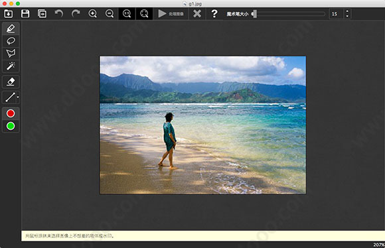Select the lasso tool
Image resolution: width=385 pixels, height=248 pixels.
point(11,41)
